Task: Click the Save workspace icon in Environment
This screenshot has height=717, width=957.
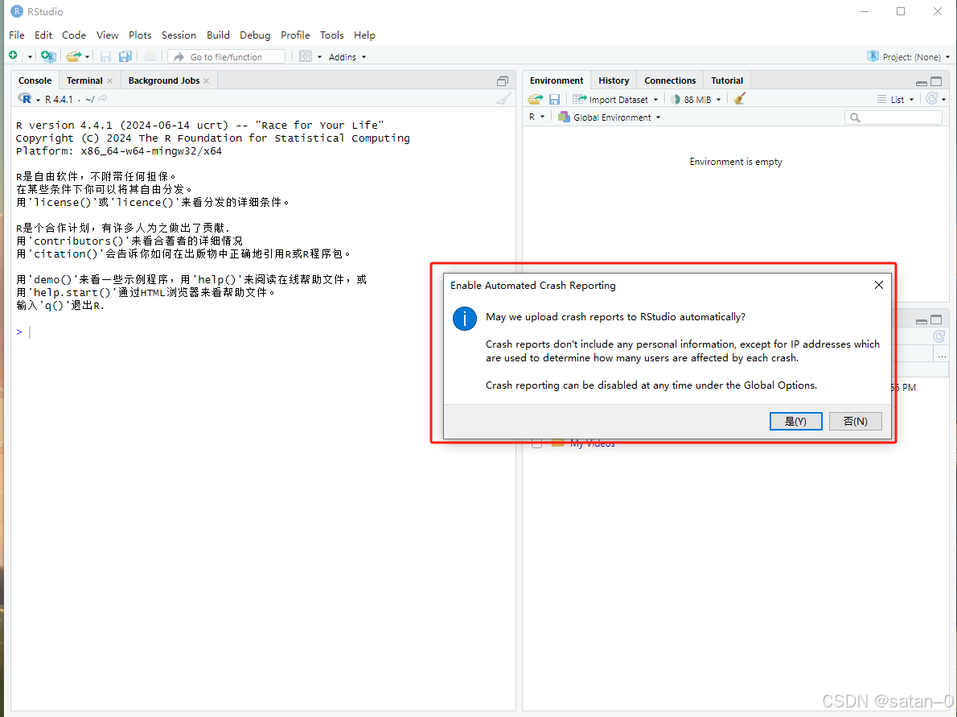Action: pyautogui.click(x=554, y=99)
